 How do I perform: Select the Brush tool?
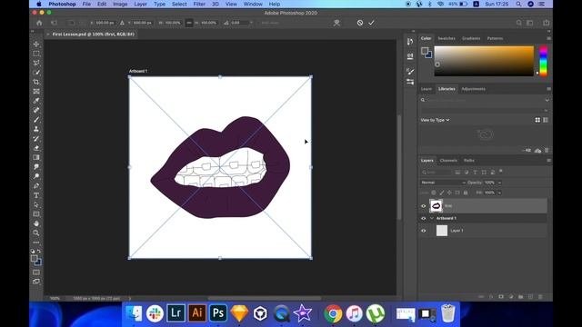36,120
